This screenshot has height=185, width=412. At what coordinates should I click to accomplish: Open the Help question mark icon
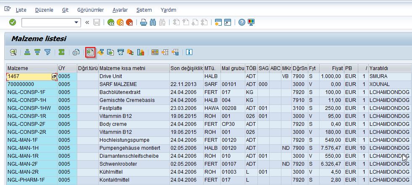pyautogui.click(x=242, y=22)
